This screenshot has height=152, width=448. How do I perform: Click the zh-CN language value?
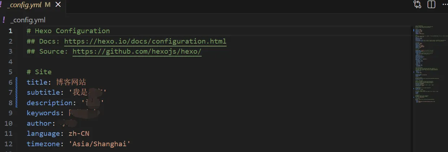79,134
